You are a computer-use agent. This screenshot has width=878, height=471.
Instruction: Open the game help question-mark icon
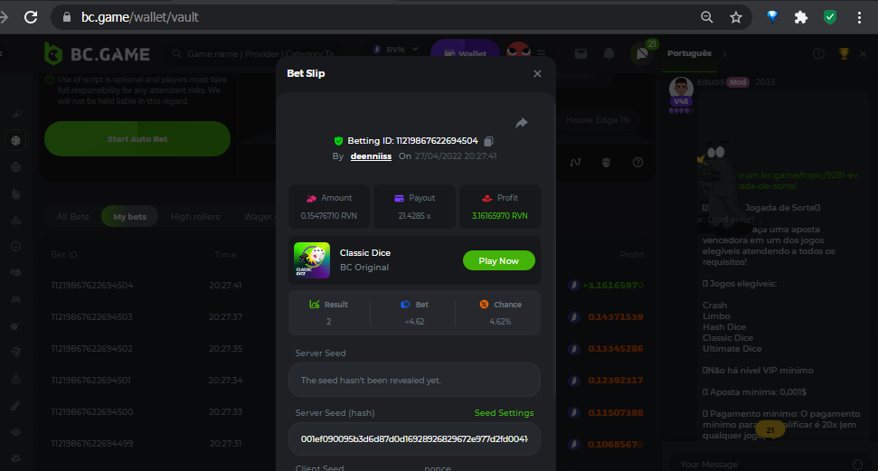point(637,163)
